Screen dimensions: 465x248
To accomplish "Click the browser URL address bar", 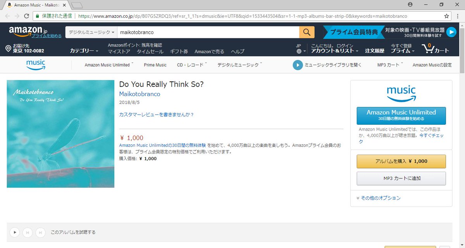I will click(x=242, y=16).
